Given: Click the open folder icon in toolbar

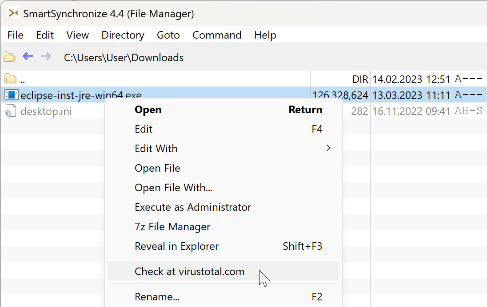Looking at the screenshot, I should click(8, 57).
